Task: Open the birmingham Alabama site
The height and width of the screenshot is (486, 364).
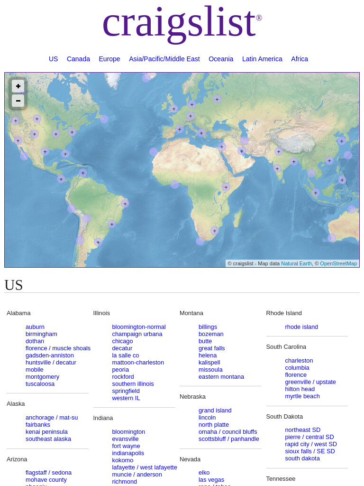Action: pos(41,334)
